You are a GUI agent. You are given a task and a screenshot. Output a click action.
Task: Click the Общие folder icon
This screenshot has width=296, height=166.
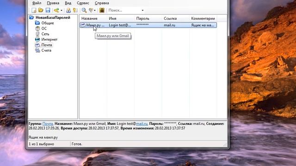(37, 23)
